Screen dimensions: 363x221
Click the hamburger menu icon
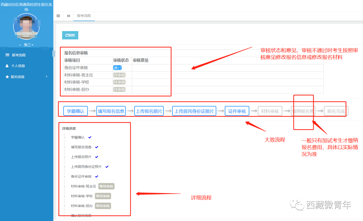tap(58, 16)
